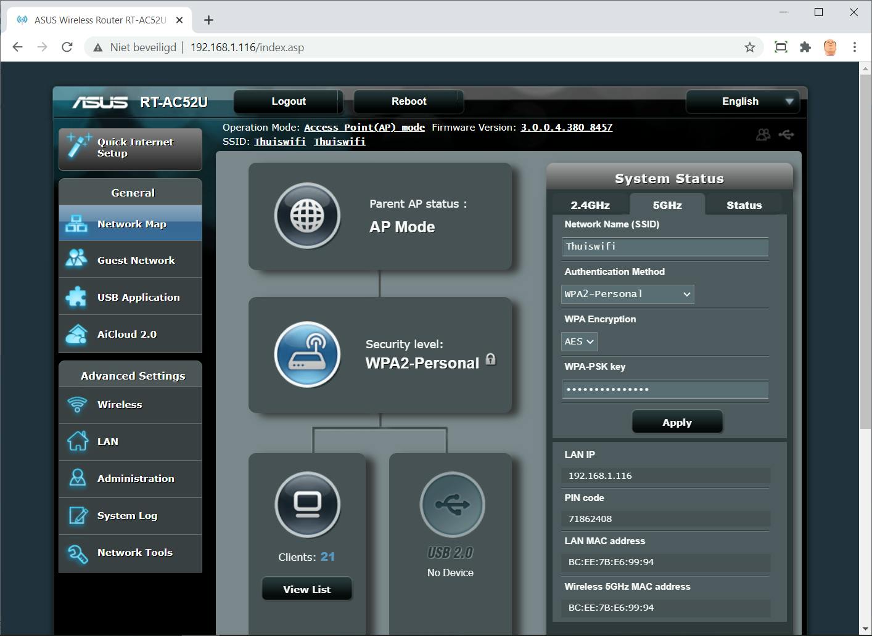Click the guest network status icon in header
Image resolution: width=872 pixels, height=636 pixels.
pos(763,134)
